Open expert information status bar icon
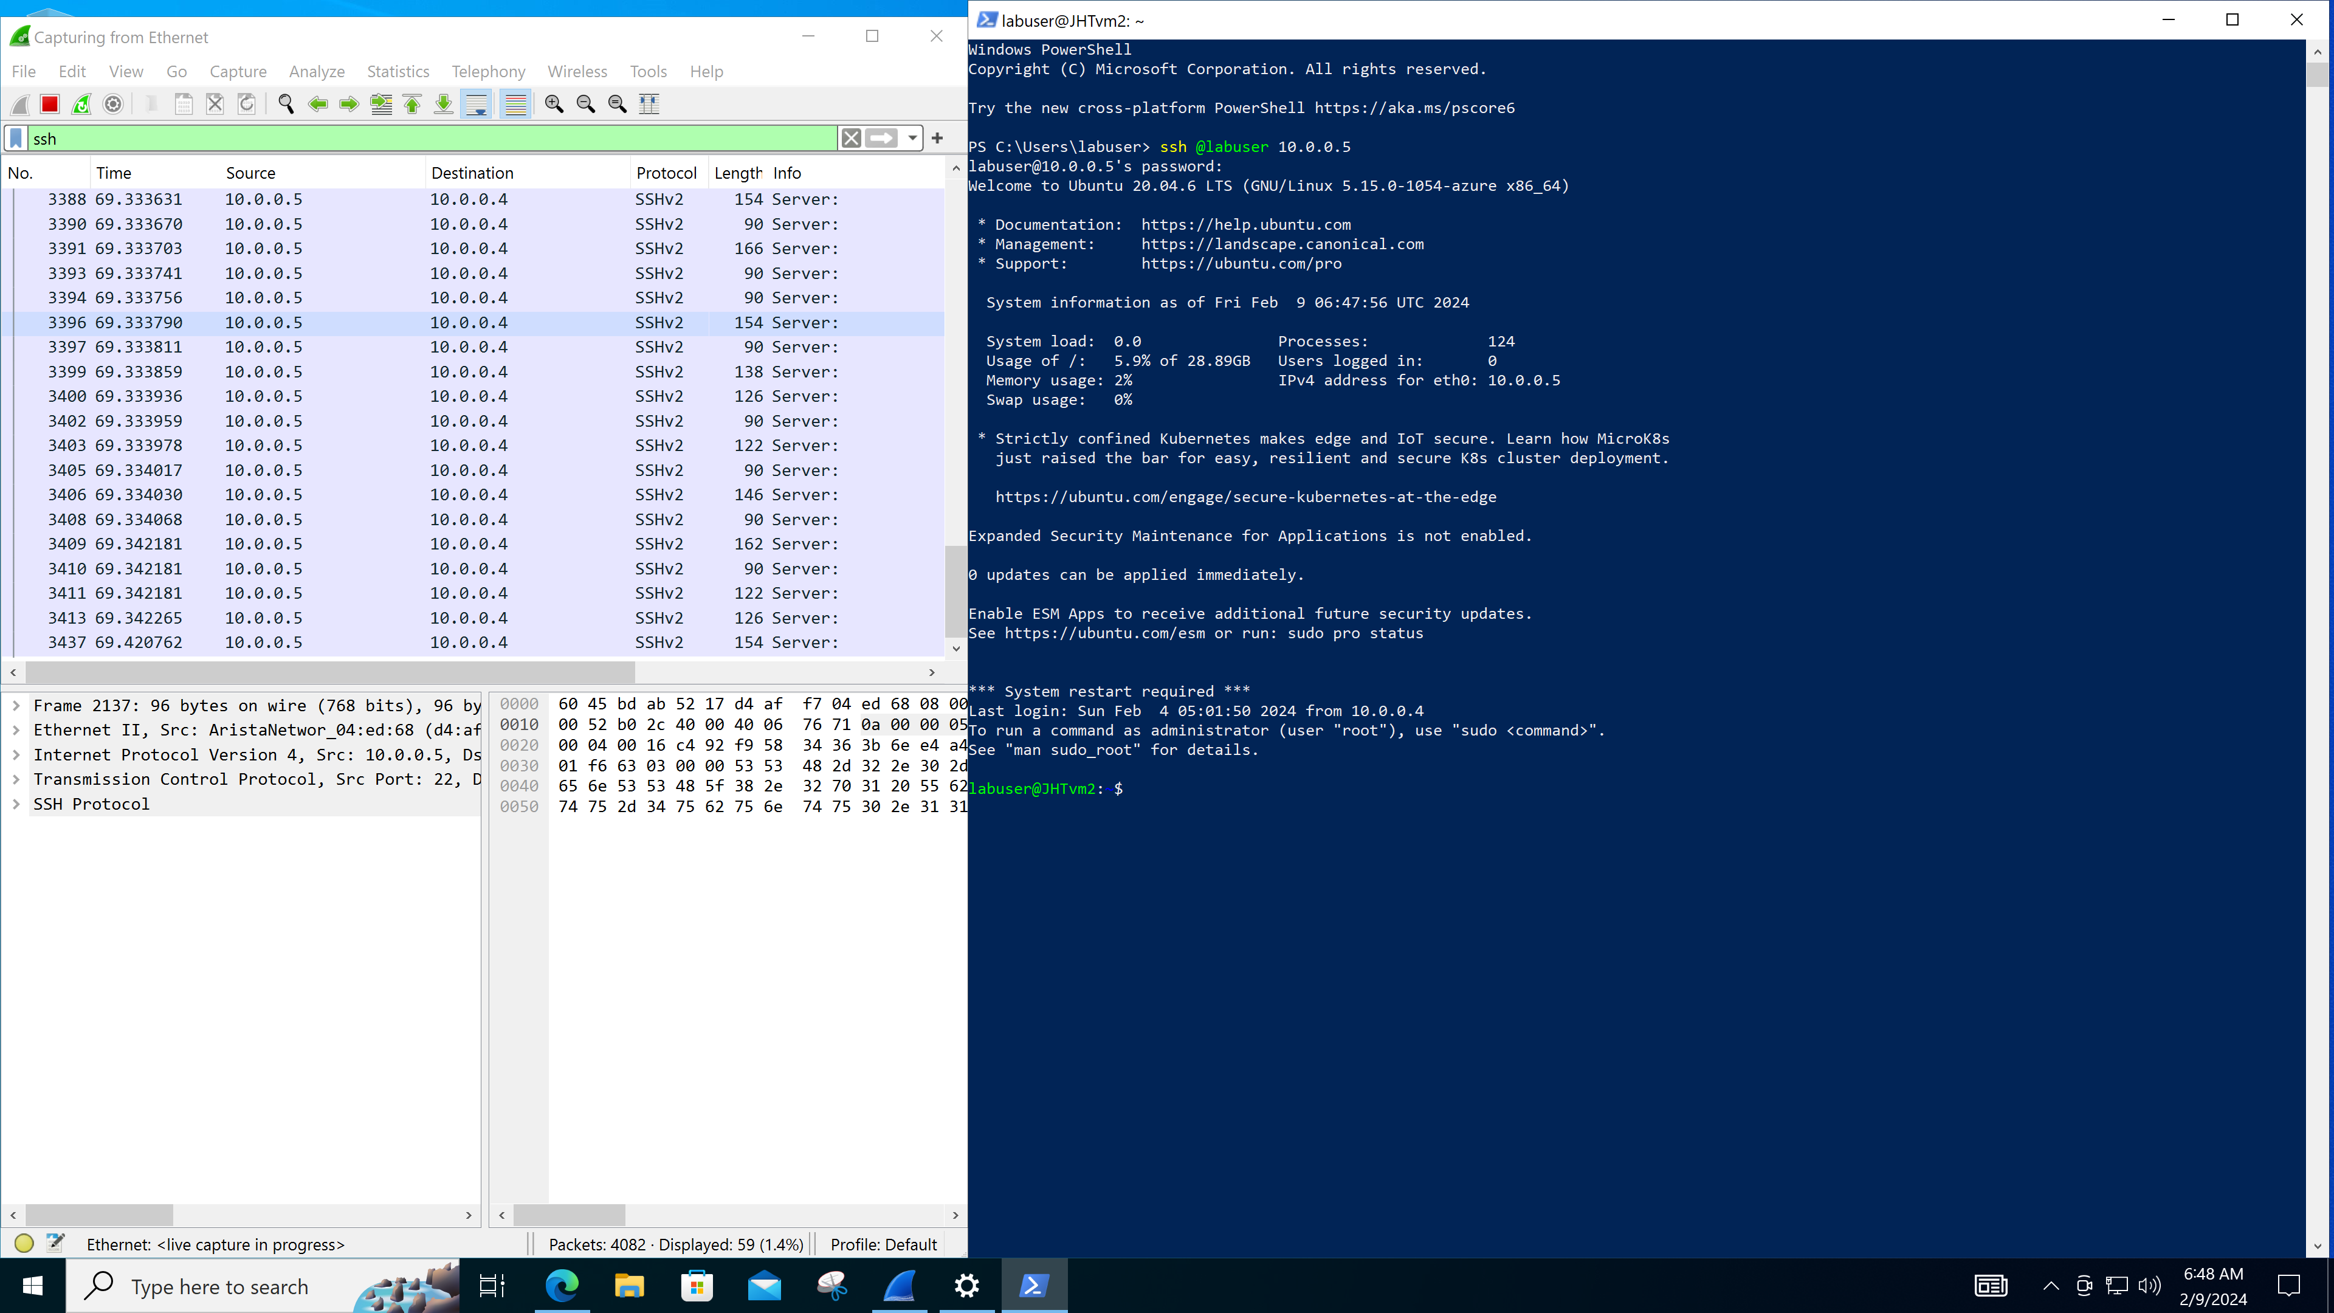Viewport: 2334px width, 1313px height. [x=24, y=1243]
